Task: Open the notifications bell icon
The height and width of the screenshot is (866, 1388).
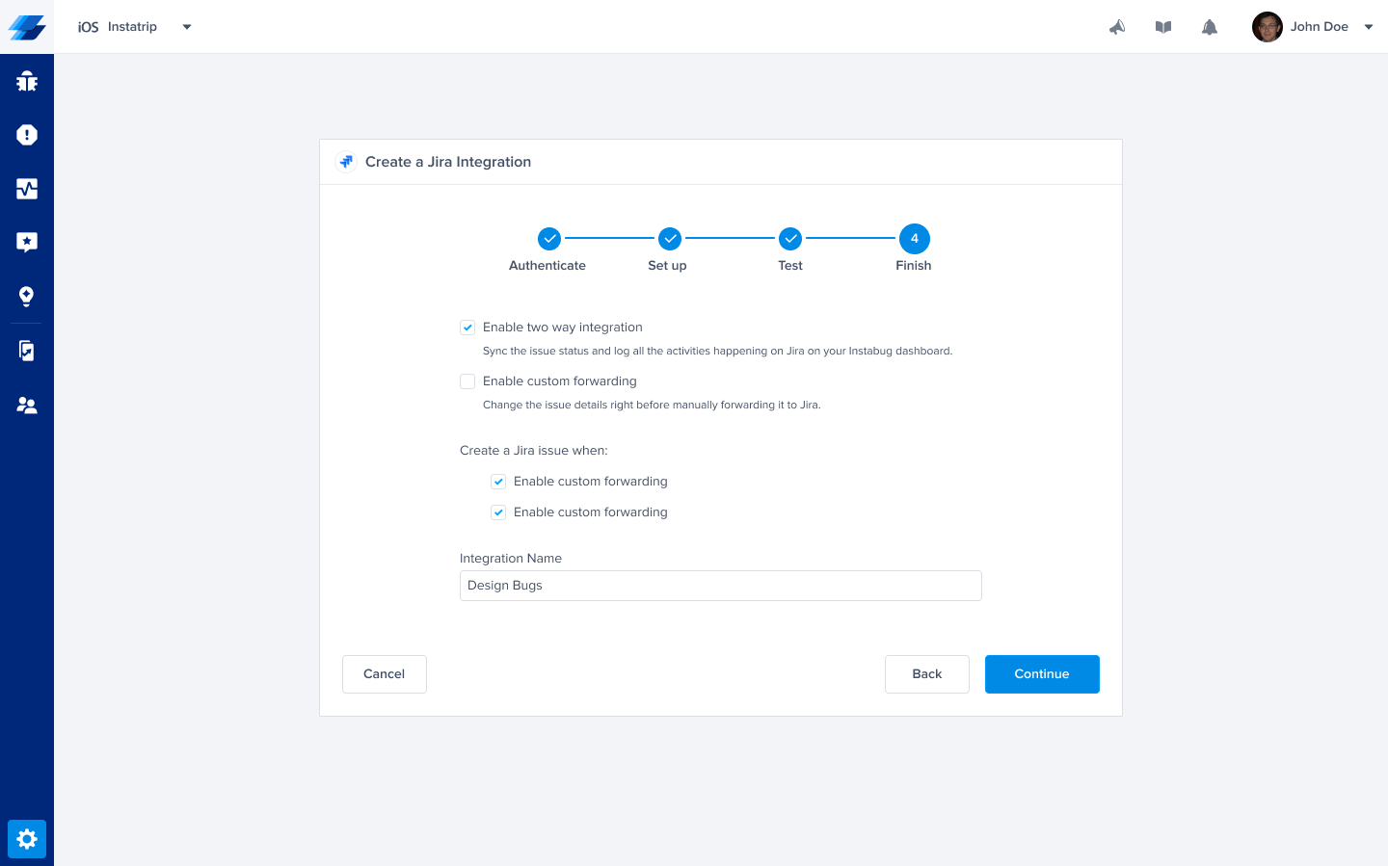Action: coord(1210,27)
